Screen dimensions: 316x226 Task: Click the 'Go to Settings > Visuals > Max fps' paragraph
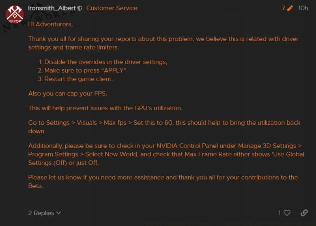[164, 126]
